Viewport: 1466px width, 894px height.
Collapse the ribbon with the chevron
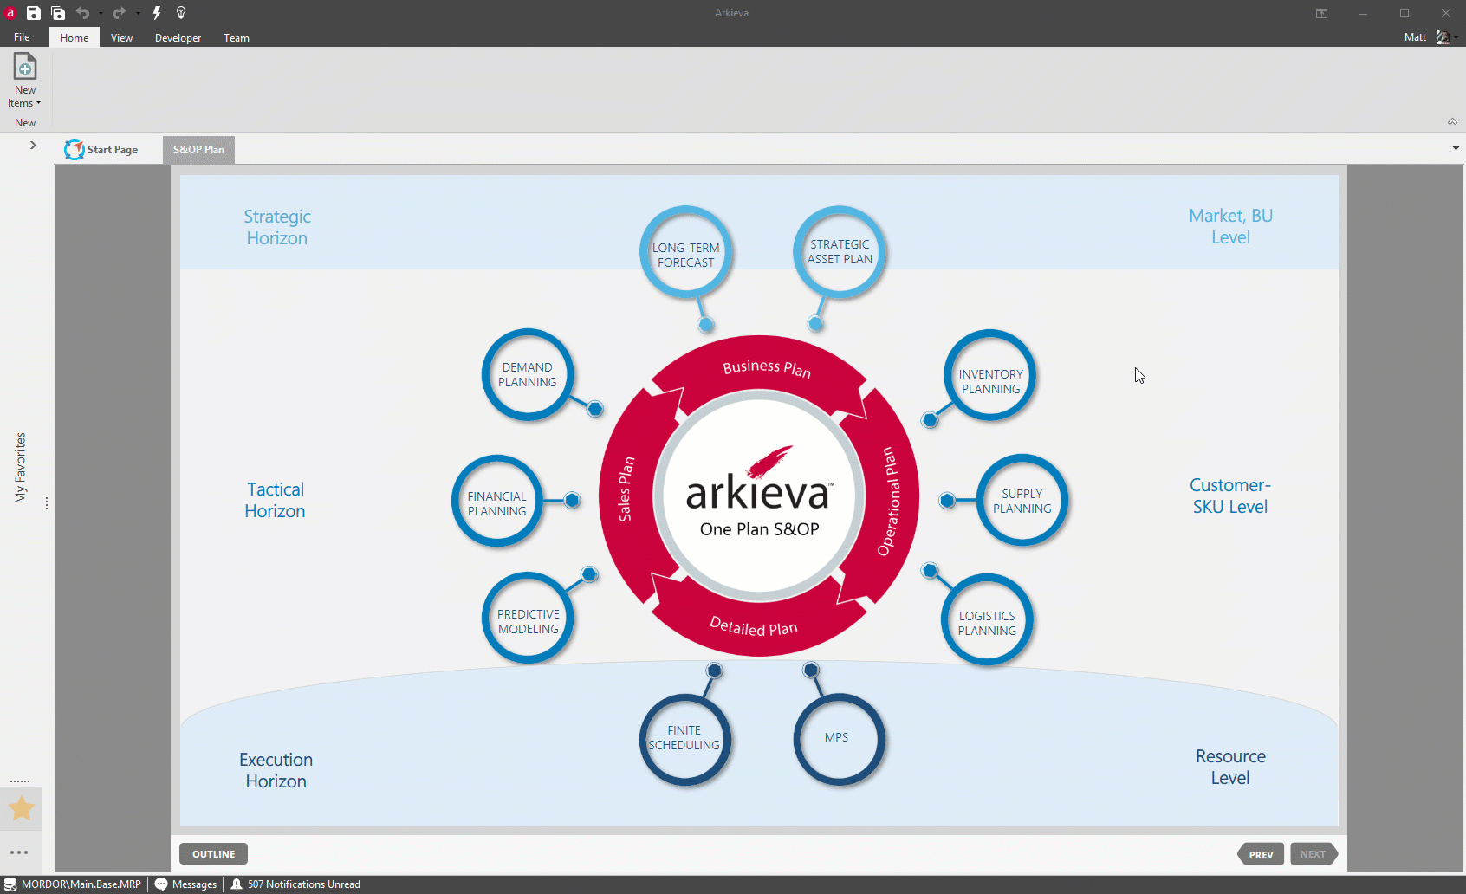(1452, 121)
